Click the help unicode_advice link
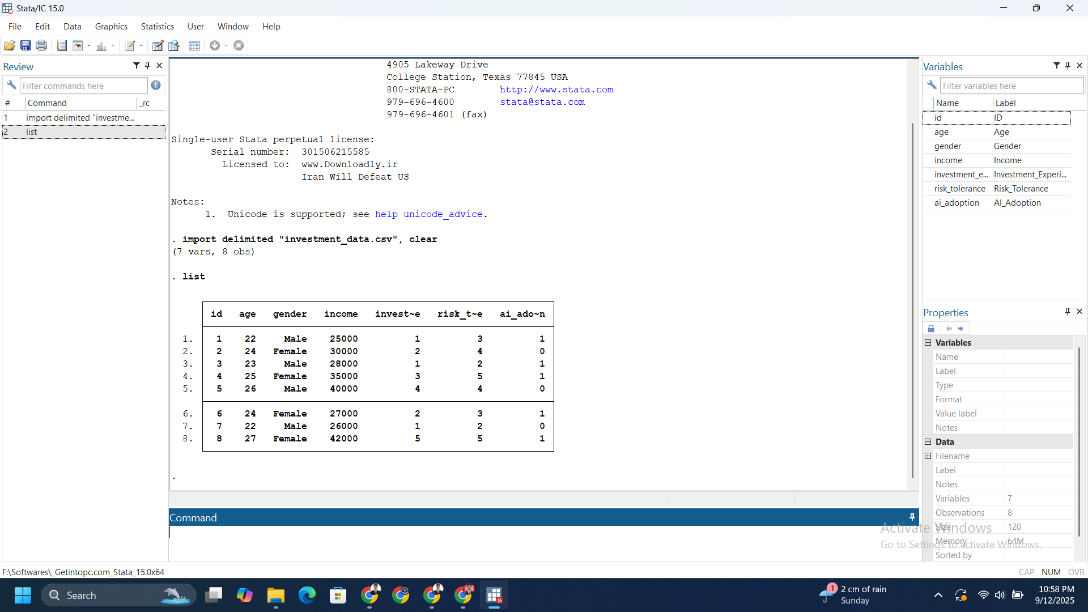1088x612 pixels. point(428,214)
